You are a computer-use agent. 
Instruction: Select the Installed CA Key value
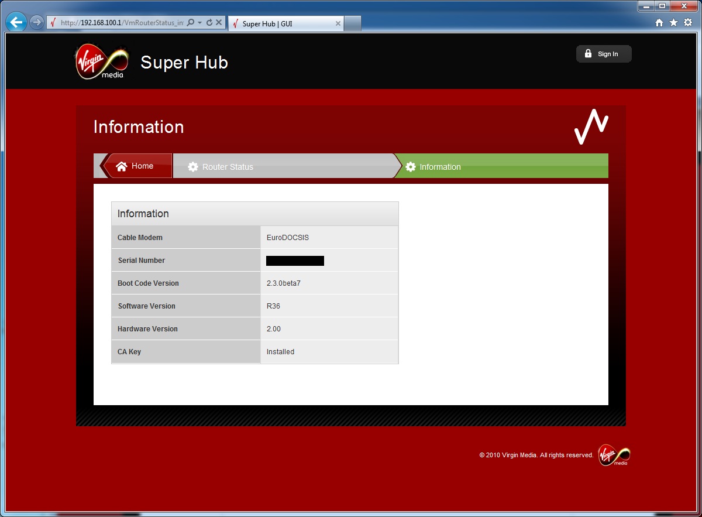coord(280,352)
